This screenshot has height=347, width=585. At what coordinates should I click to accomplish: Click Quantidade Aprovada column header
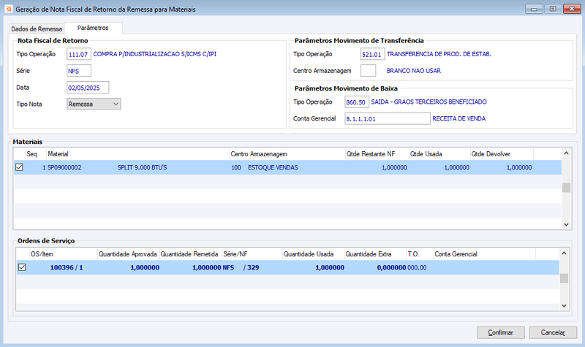tap(128, 253)
